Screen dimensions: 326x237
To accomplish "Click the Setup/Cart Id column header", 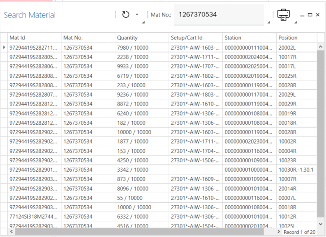I will pos(195,38).
